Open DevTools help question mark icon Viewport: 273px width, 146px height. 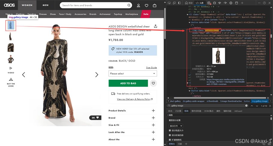pyautogui.click(x=264, y=3)
